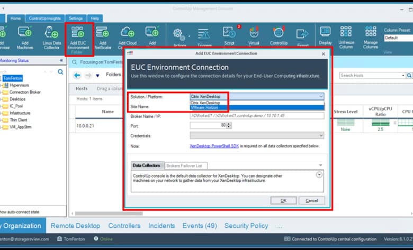Image resolution: width=413 pixels, height=250 pixels.
Task: Click the 10.0.0.21 host row
Action: tap(85, 126)
